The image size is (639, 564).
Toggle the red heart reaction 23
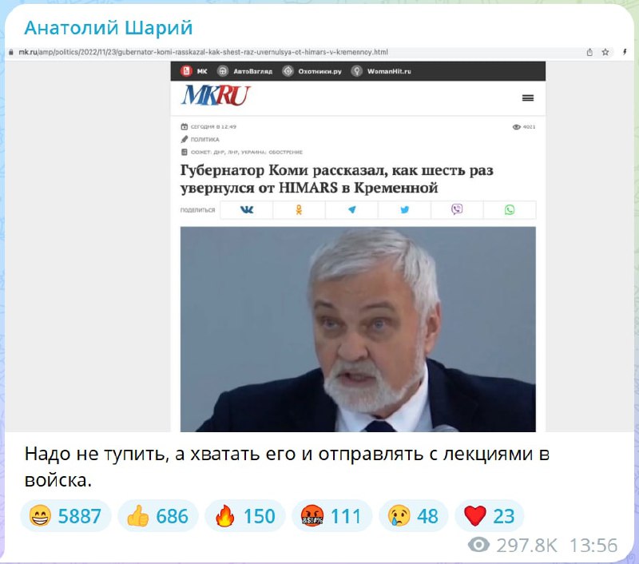coord(489,516)
